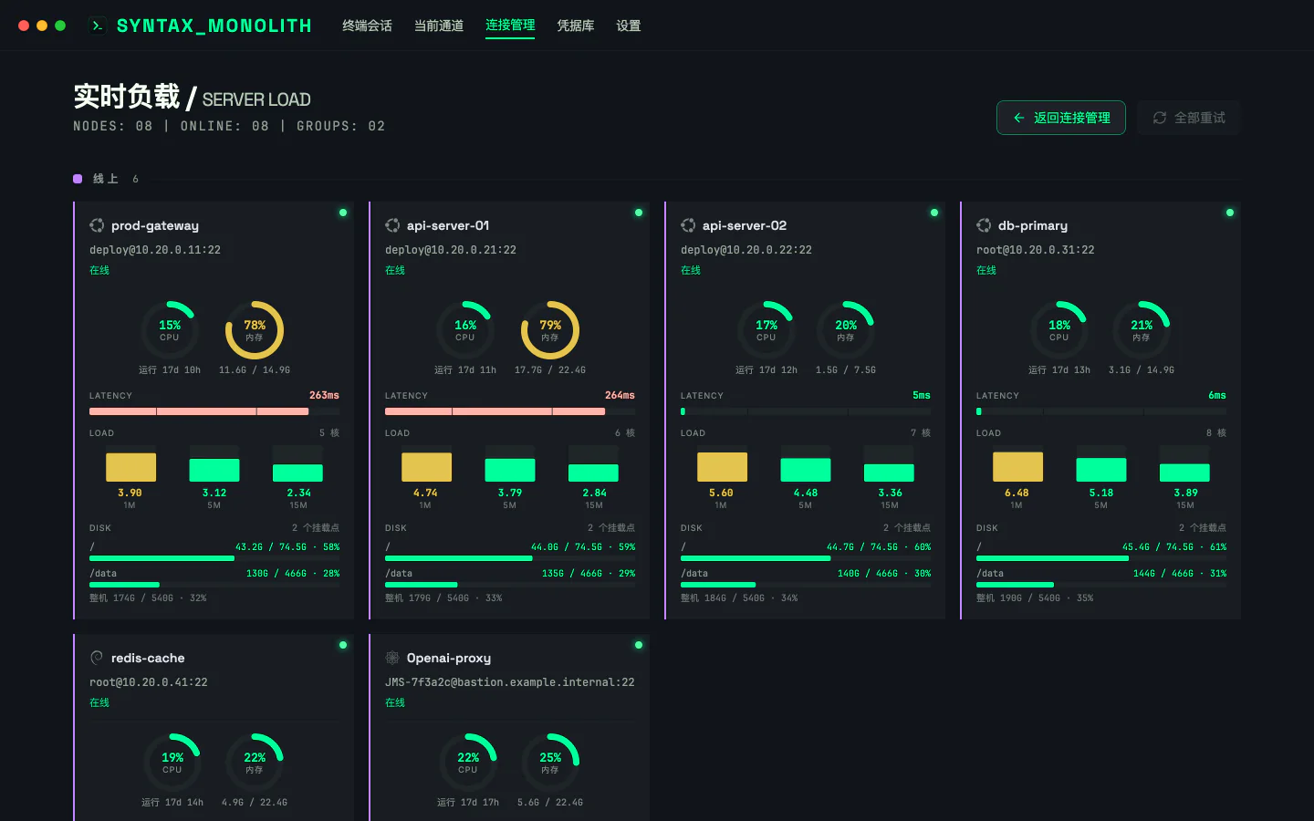Click the prod-gateway root disk usage bar
1314x821 pixels.
[x=214, y=558]
